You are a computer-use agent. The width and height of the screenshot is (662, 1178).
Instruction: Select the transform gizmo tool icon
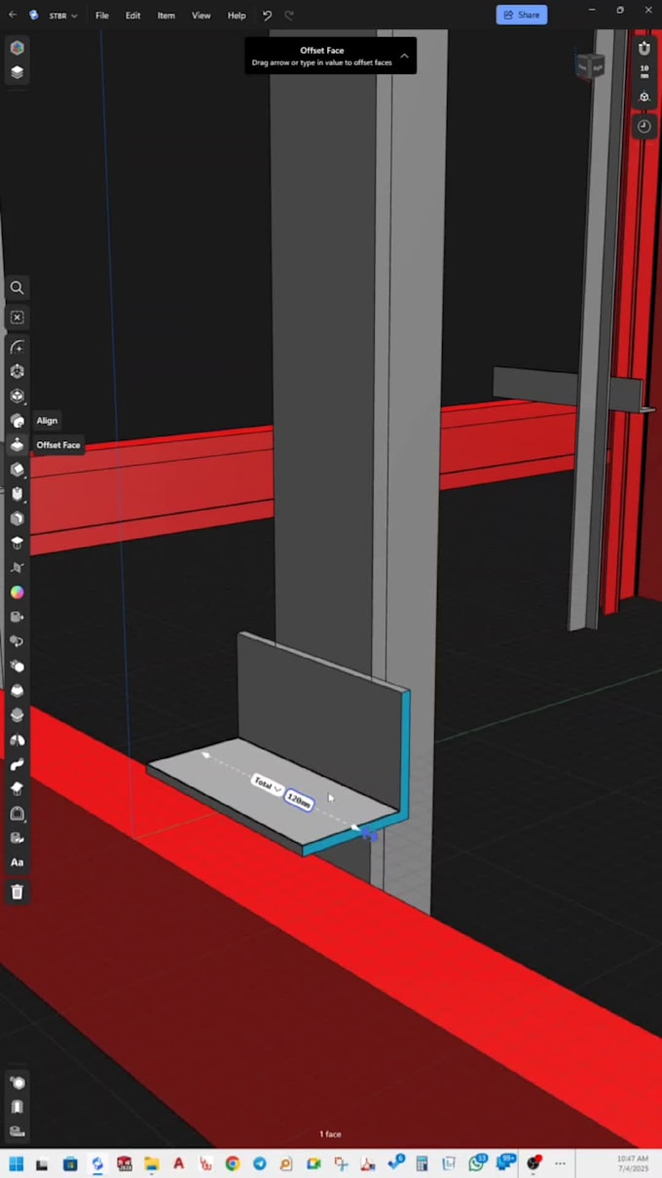(17, 371)
